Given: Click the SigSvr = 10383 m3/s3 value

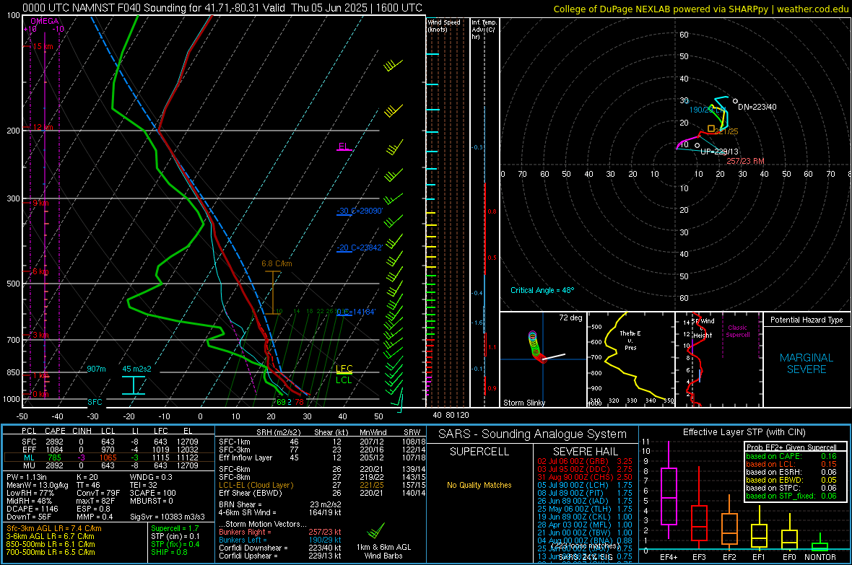Looking at the screenshot, I should [168, 517].
